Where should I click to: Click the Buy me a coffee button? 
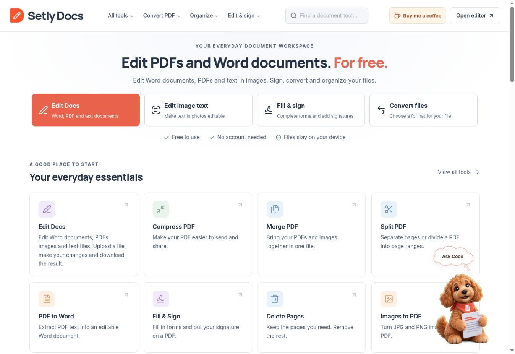click(x=418, y=16)
